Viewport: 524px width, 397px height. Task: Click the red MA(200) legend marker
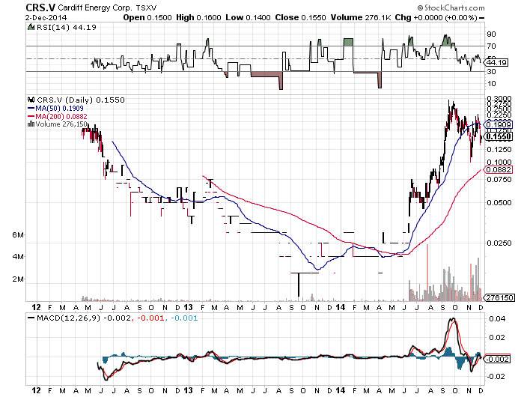pyautogui.click(x=30, y=116)
